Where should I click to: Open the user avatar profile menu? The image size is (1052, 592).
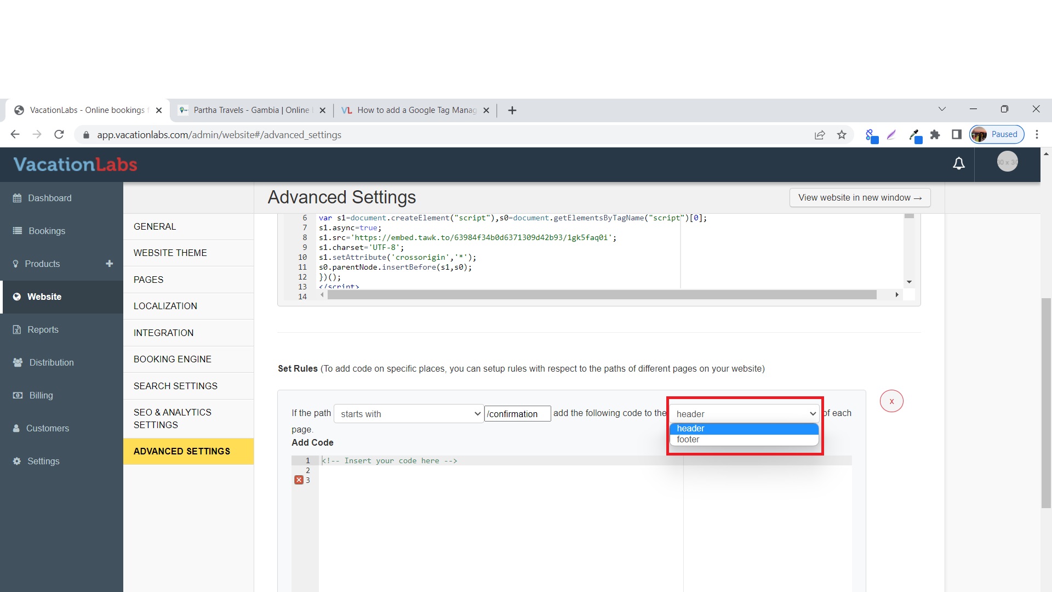[x=1007, y=162]
